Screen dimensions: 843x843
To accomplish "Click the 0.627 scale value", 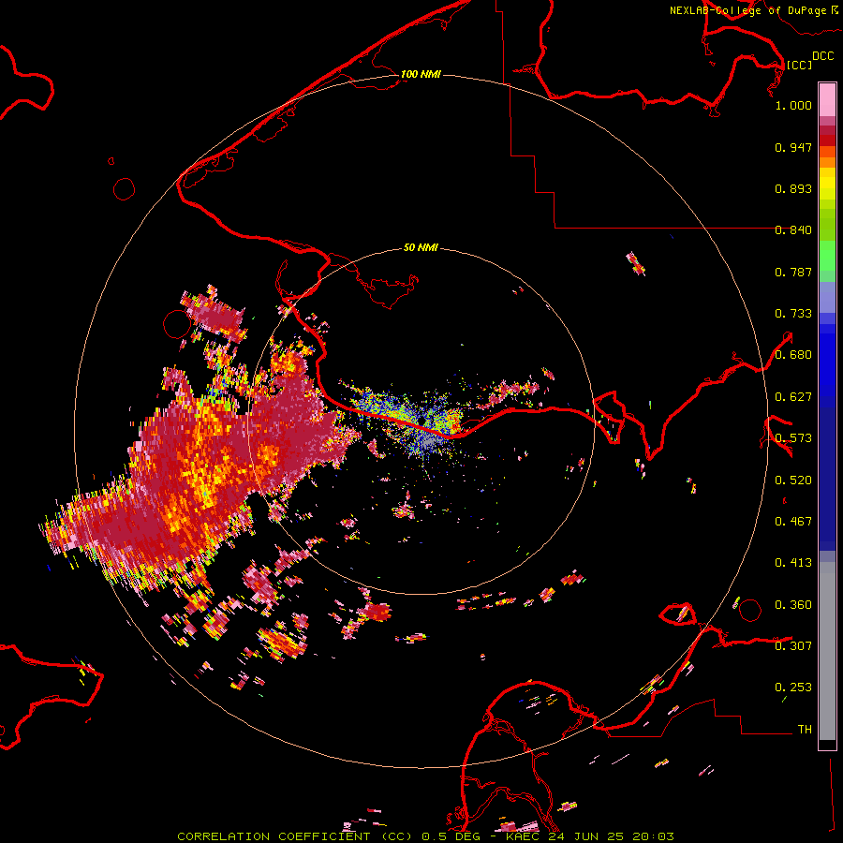I will click(793, 397).
